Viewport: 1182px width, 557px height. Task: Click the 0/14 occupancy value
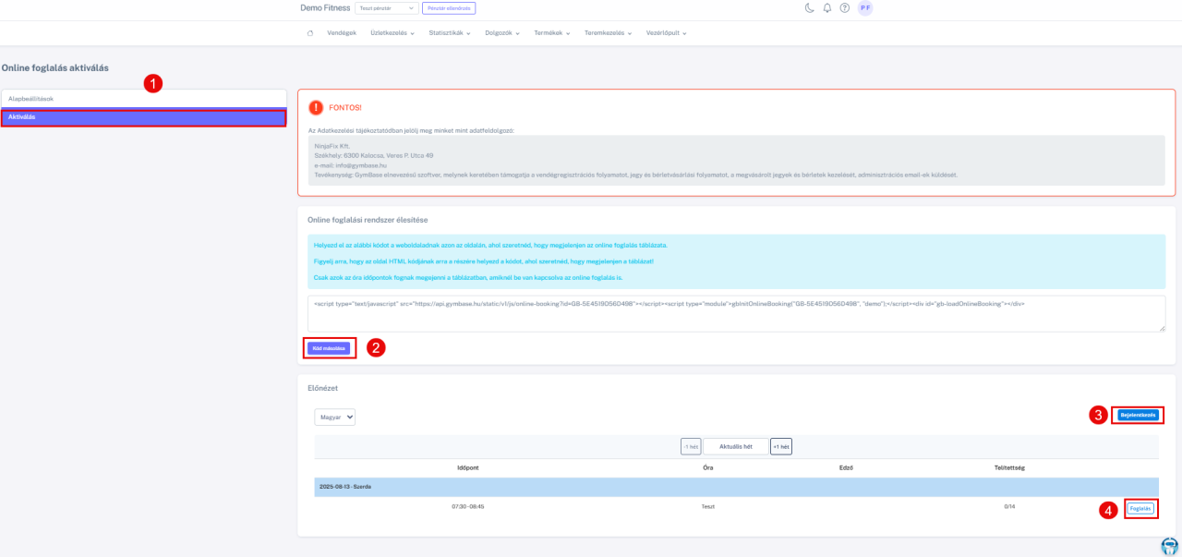coord(1009,507)
